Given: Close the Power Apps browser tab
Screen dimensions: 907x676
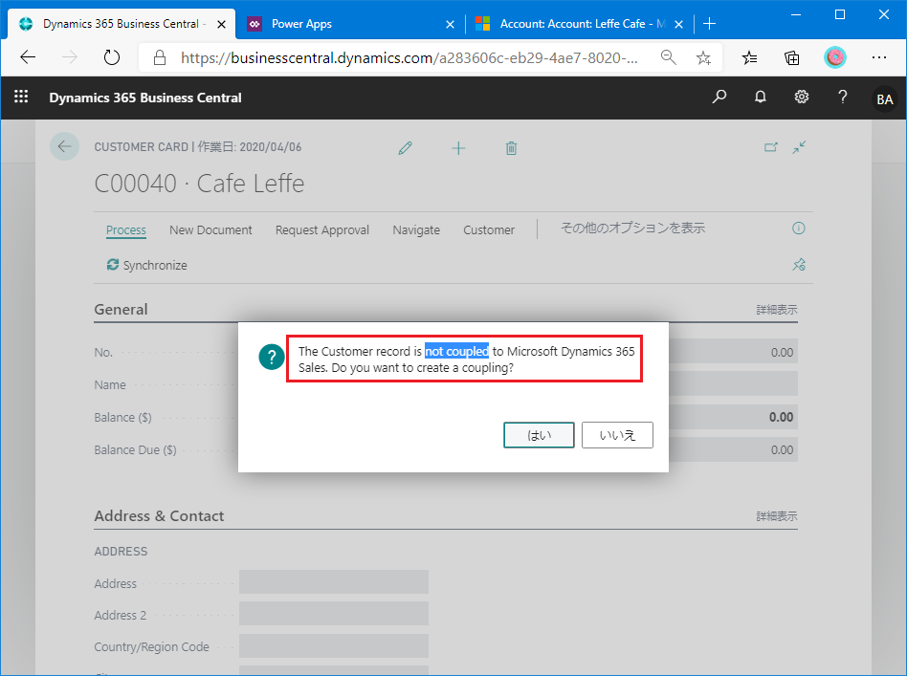Looking at the screenshot, I should coord(450,24).
